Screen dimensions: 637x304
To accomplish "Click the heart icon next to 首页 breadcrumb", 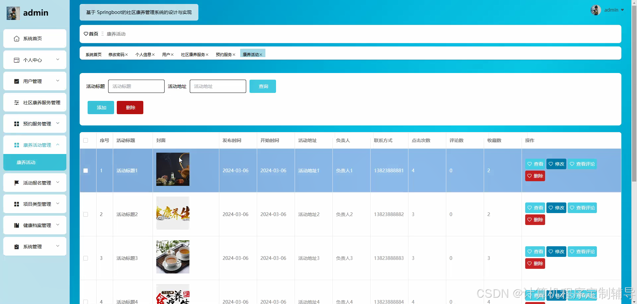I will tap(86, 34).
